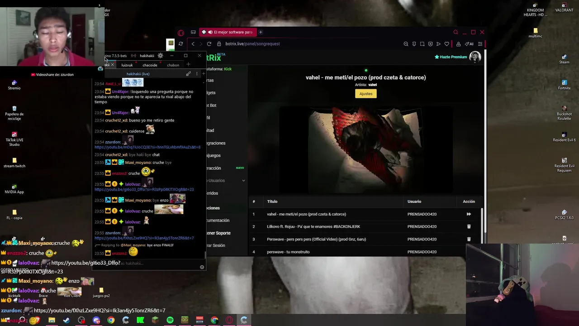Open Minecraft block icon in taskbar
The width and height of the screenshot is (579, 326).
pos(155,320)
